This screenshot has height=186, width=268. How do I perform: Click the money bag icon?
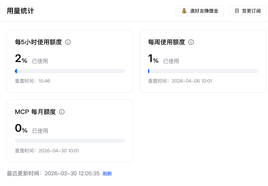pos(184,11)
